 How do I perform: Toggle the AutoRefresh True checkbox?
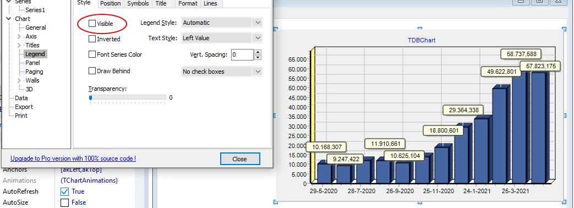(x=65, y=191)
